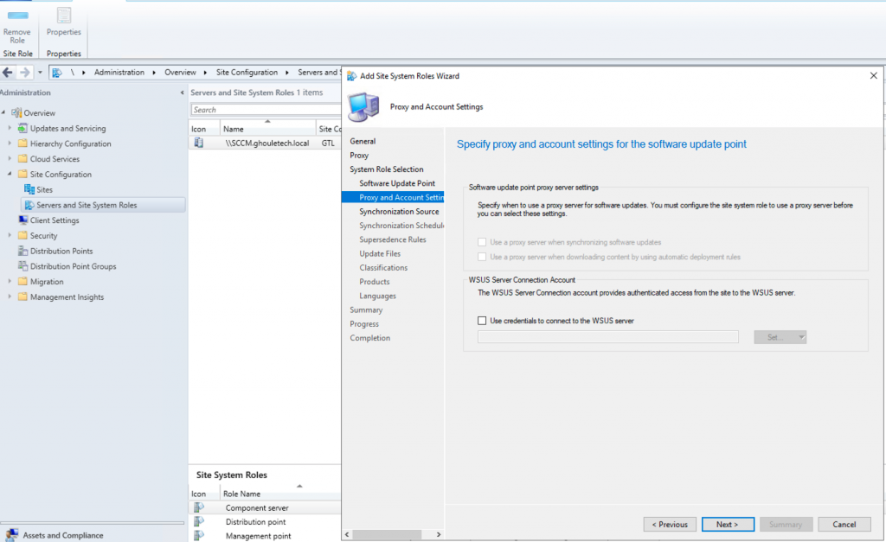
Task: Click the Remove Role ribbon icon
Action: tap(16, 16)
